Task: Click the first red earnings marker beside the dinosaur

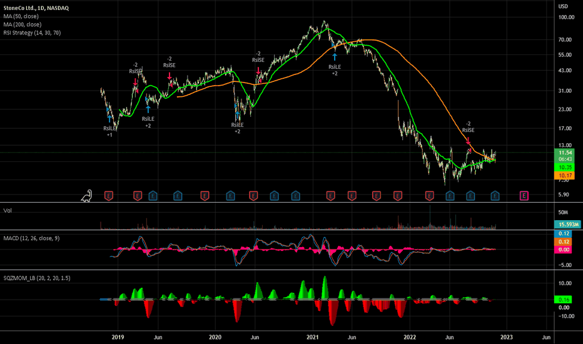Action: pos(109,196)
